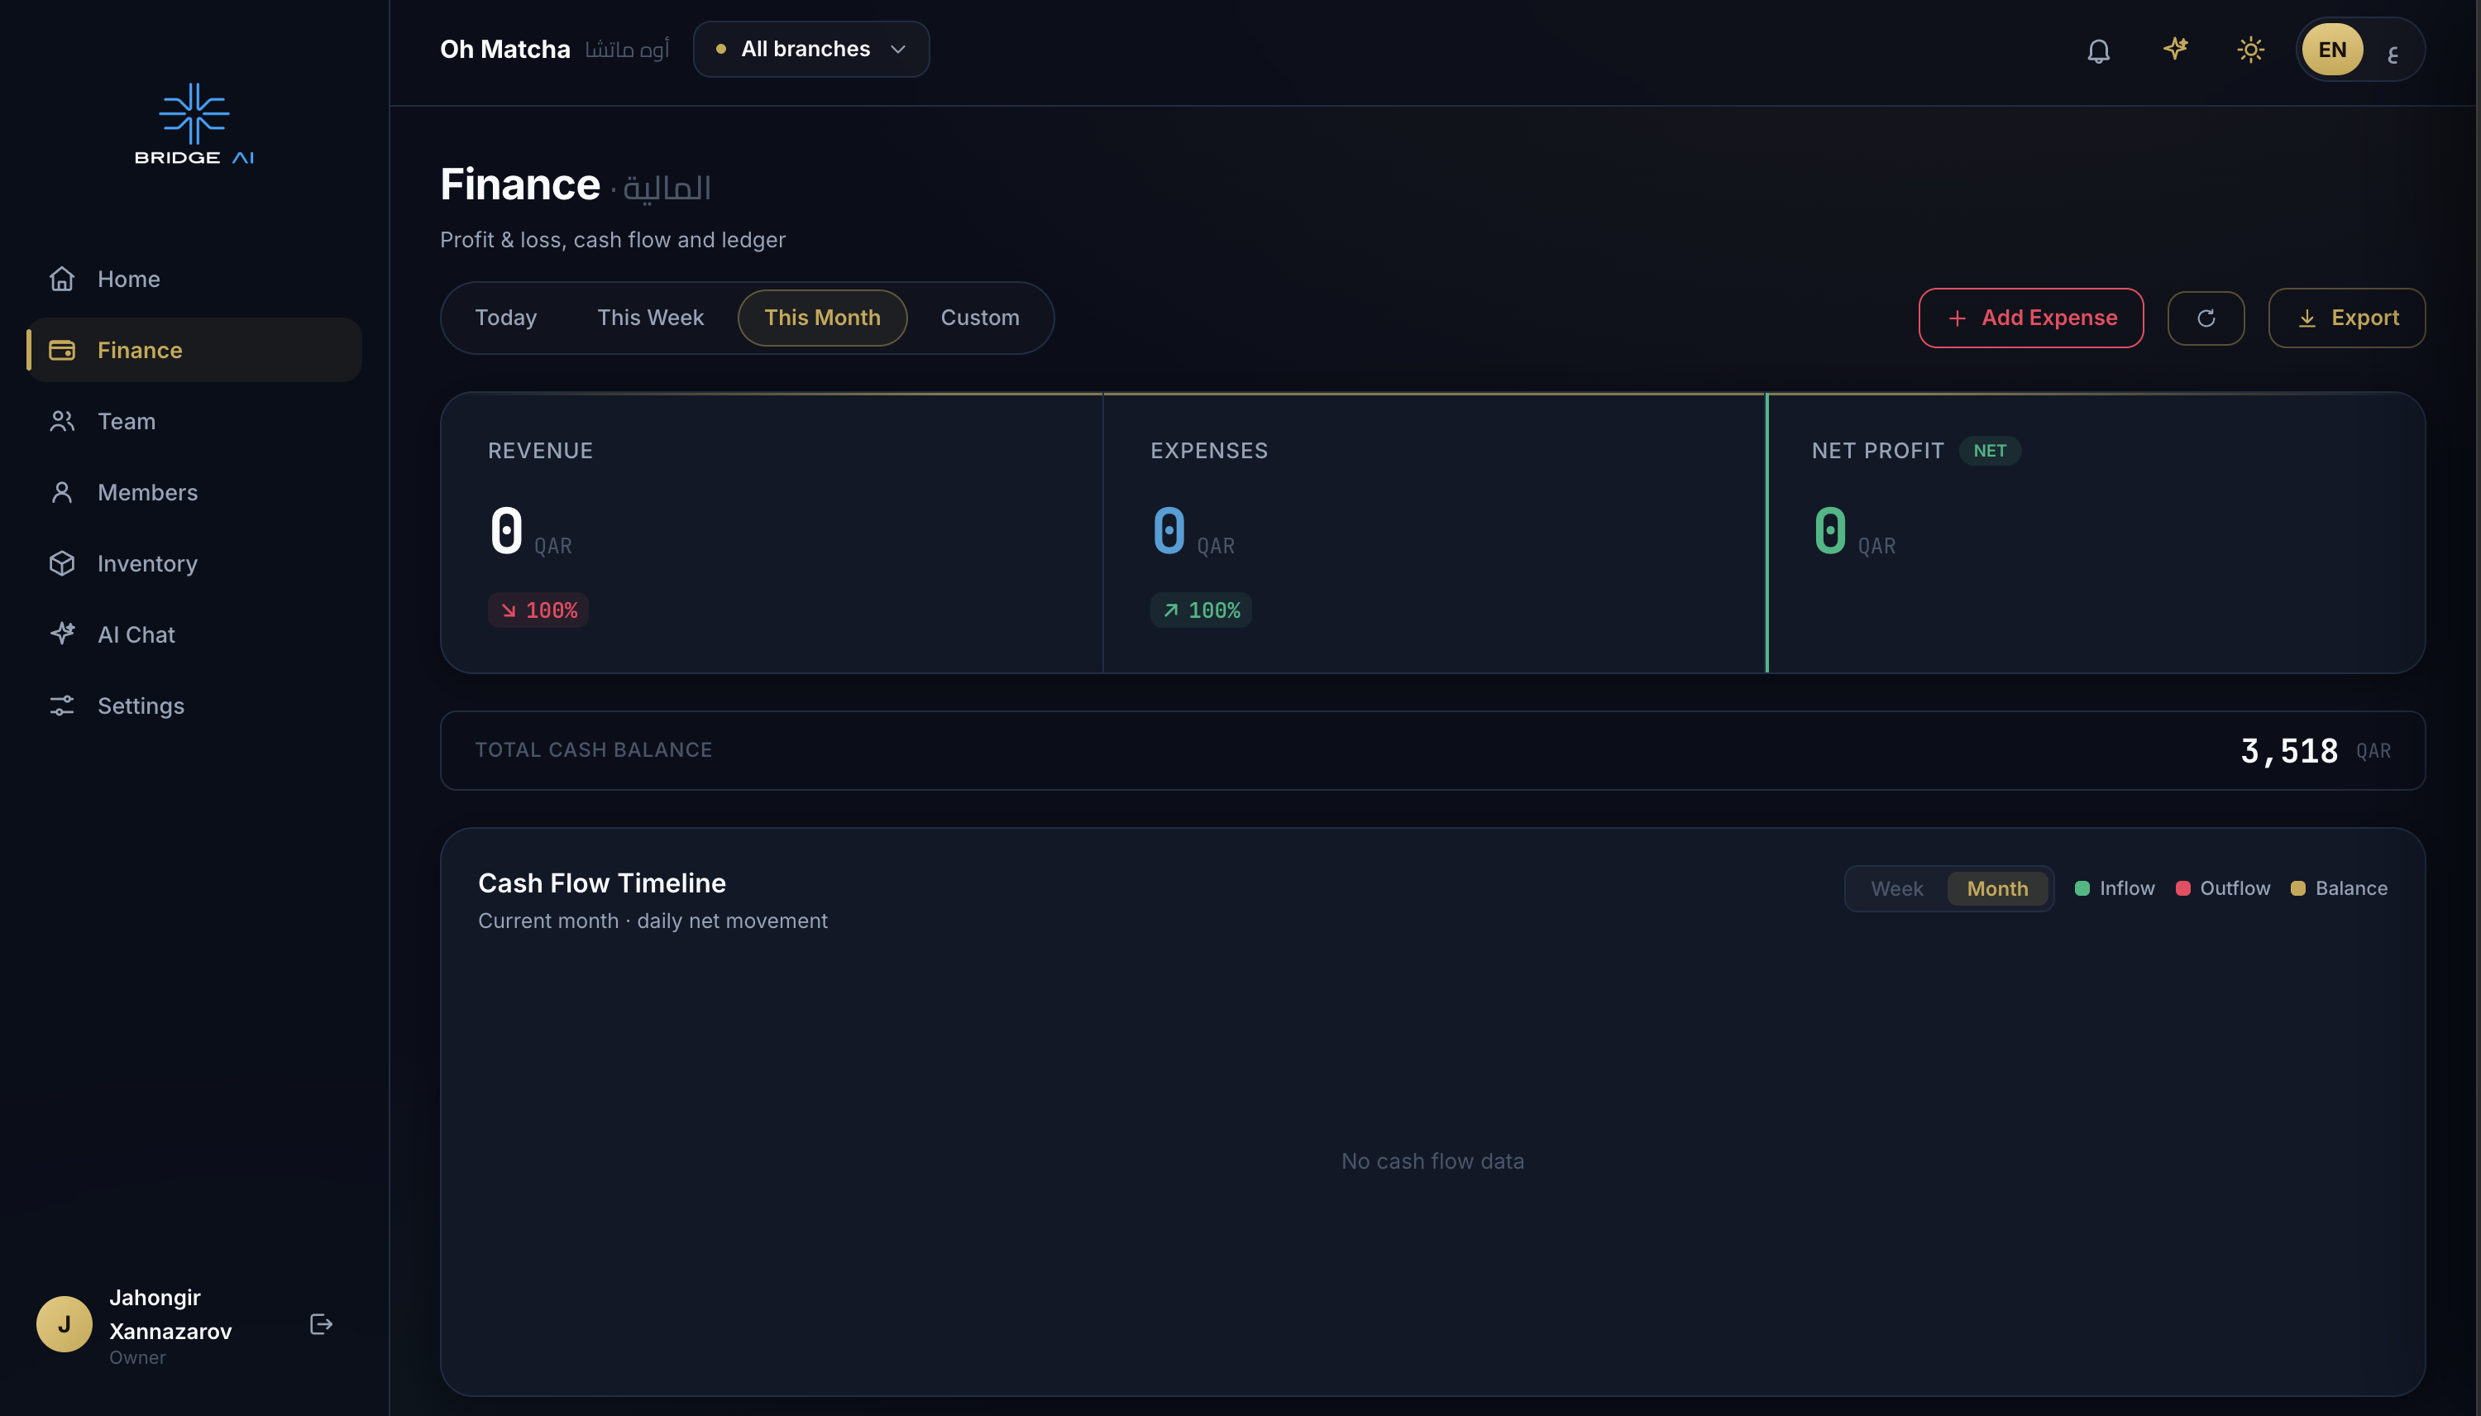The height and width of the screenshot is (1416, 2481).
Task: Click the Revenue down 100% badge
Action: [x=538, y=610]
